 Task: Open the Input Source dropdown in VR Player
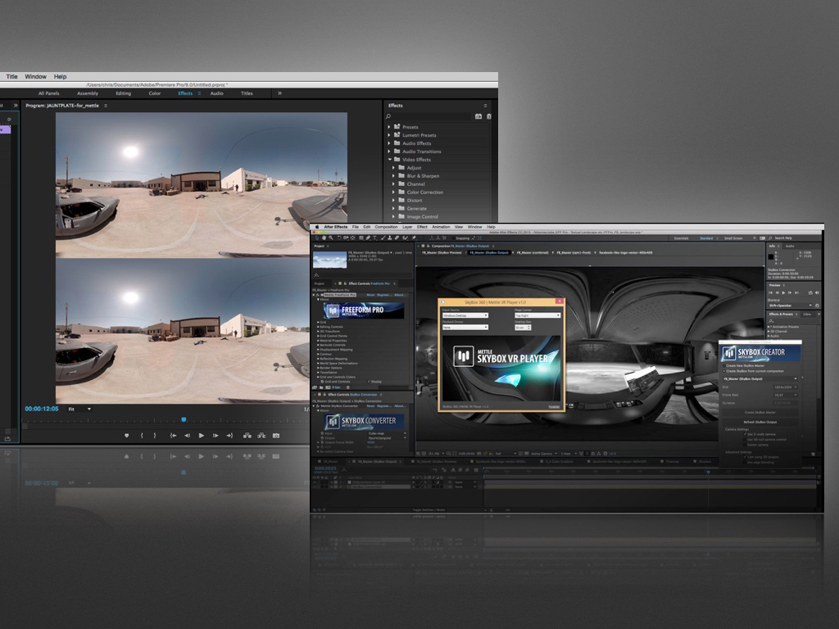click(465, 315)
